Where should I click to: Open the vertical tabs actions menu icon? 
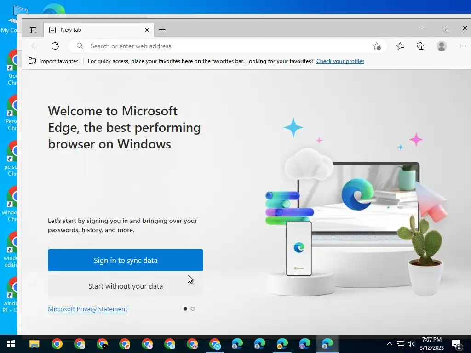click(x=33, y=30)
